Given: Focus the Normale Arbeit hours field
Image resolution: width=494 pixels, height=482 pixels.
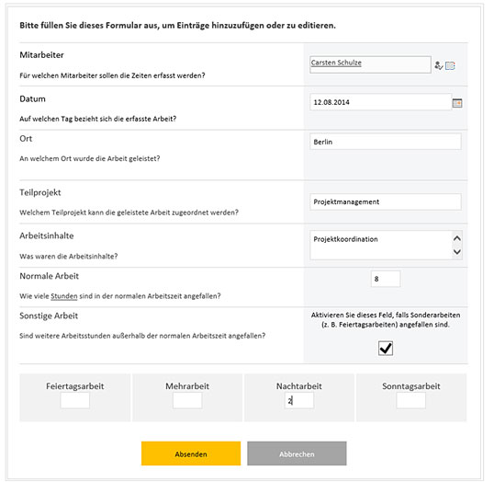Looking at the screenshot, I should [386, 279].
